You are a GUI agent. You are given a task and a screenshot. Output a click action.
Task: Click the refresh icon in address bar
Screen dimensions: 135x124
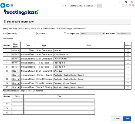point(68,5)
